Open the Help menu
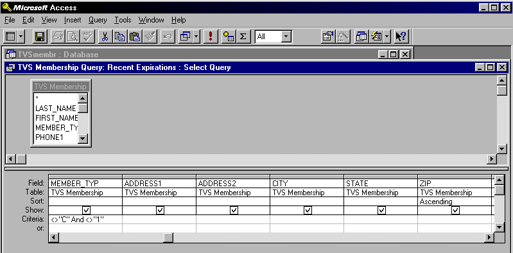The image size is (513, 253). tap(178, 20)
